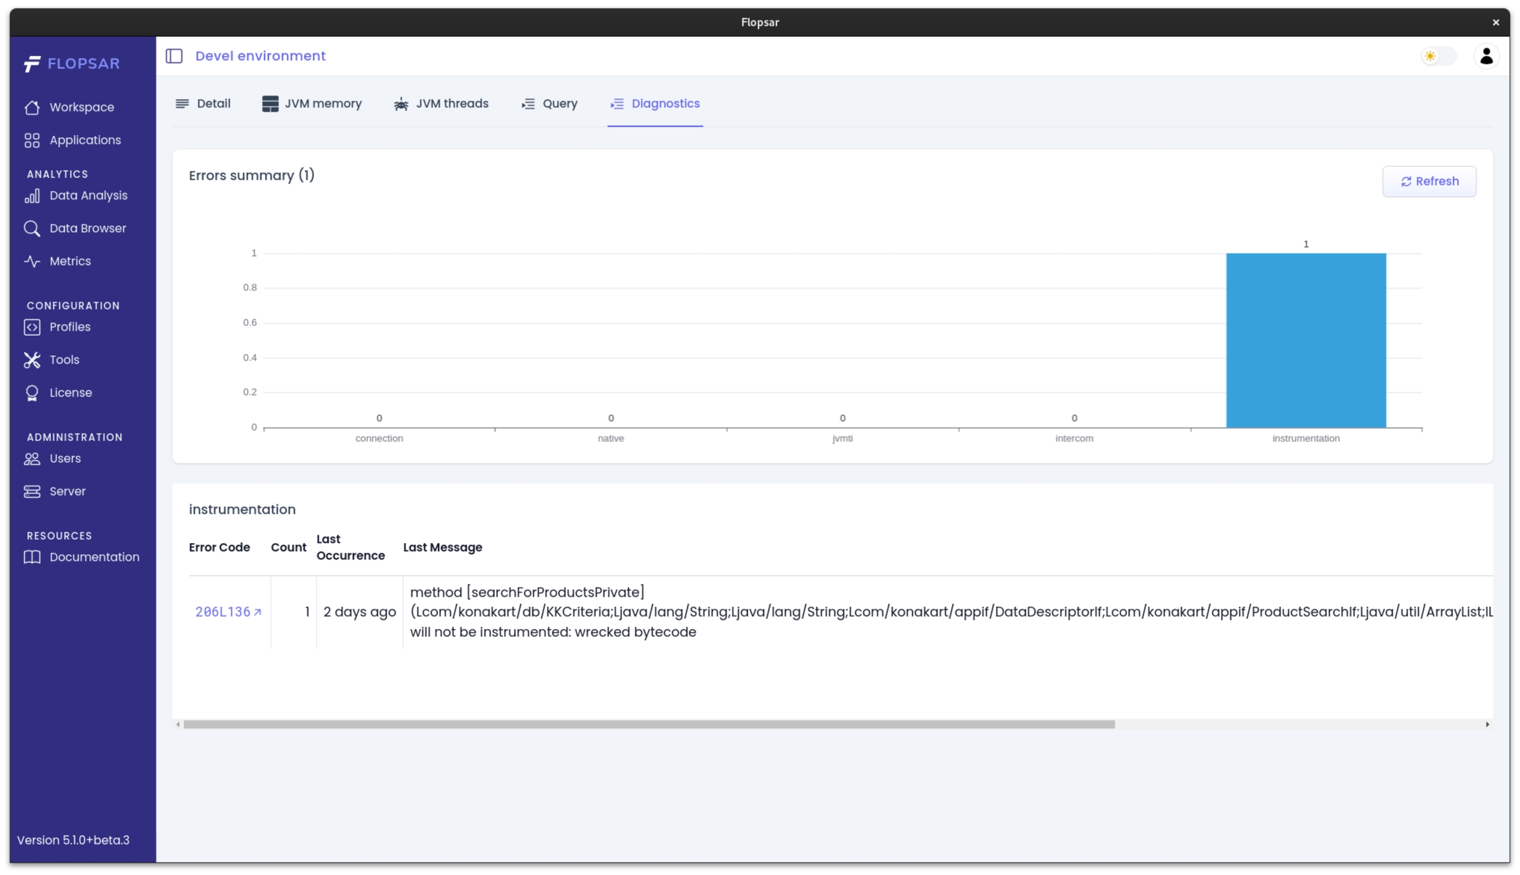1520x875 pixels.
Task: Open Applications grid icon in sidebar
Action: click(x=32, y=140)
